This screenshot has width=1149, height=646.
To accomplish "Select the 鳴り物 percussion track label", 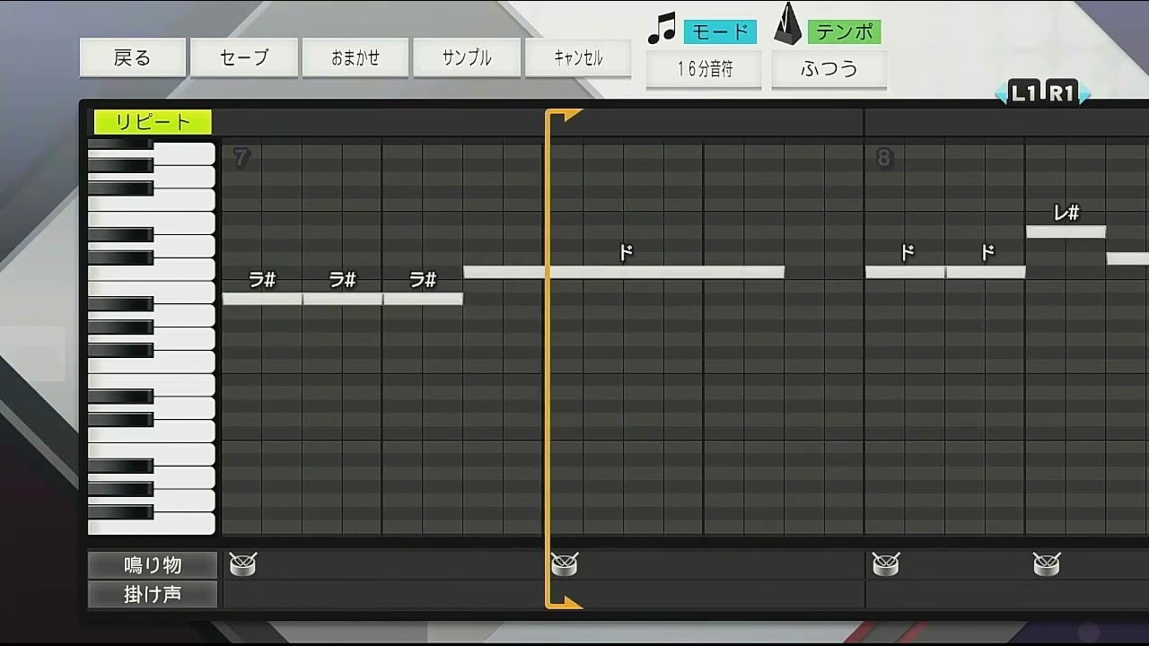I will point(153,565).
